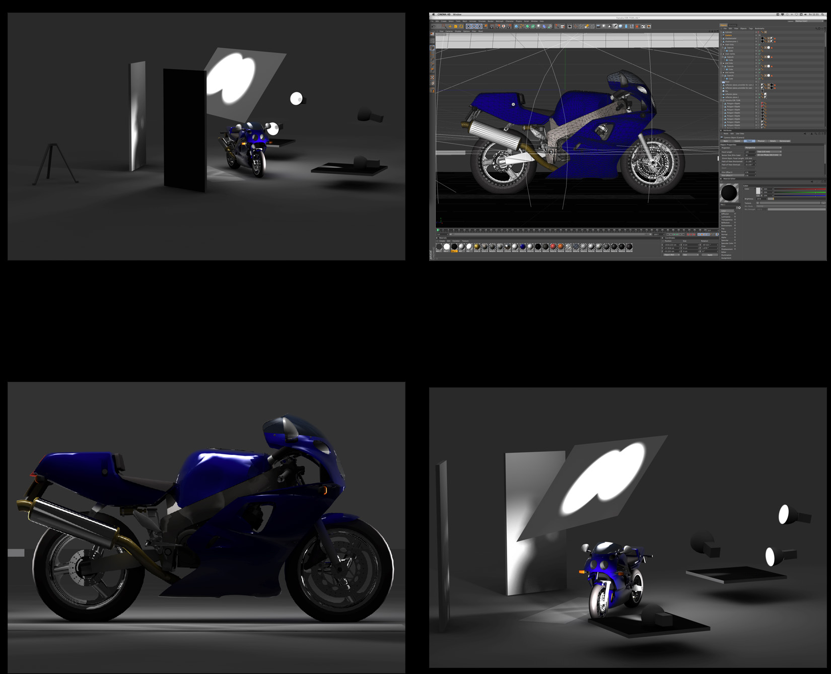Viewport: 831px width, 674px height.
Task: Toggle the Z-axis lock button
Action: click(479, 26)
